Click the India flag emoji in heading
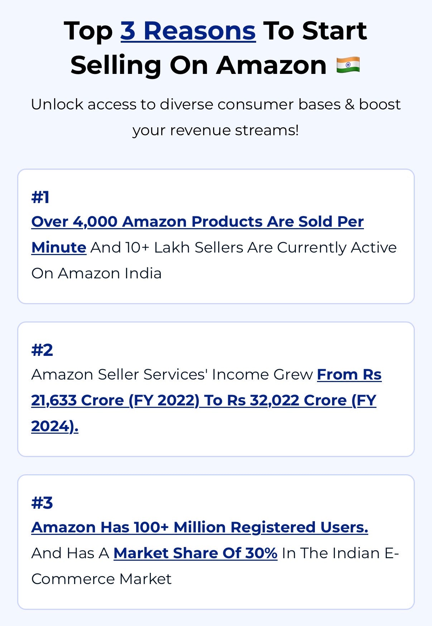This screenshot has height=626, width=432. (348, 65)
